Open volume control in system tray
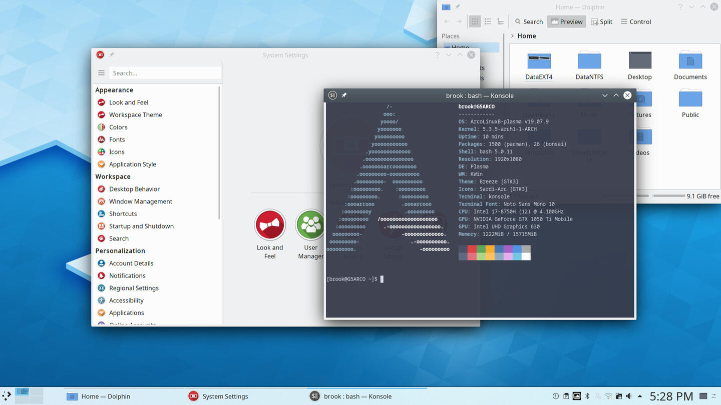The height and width of the screenshot is (405, 721). (x=629, y=396)
